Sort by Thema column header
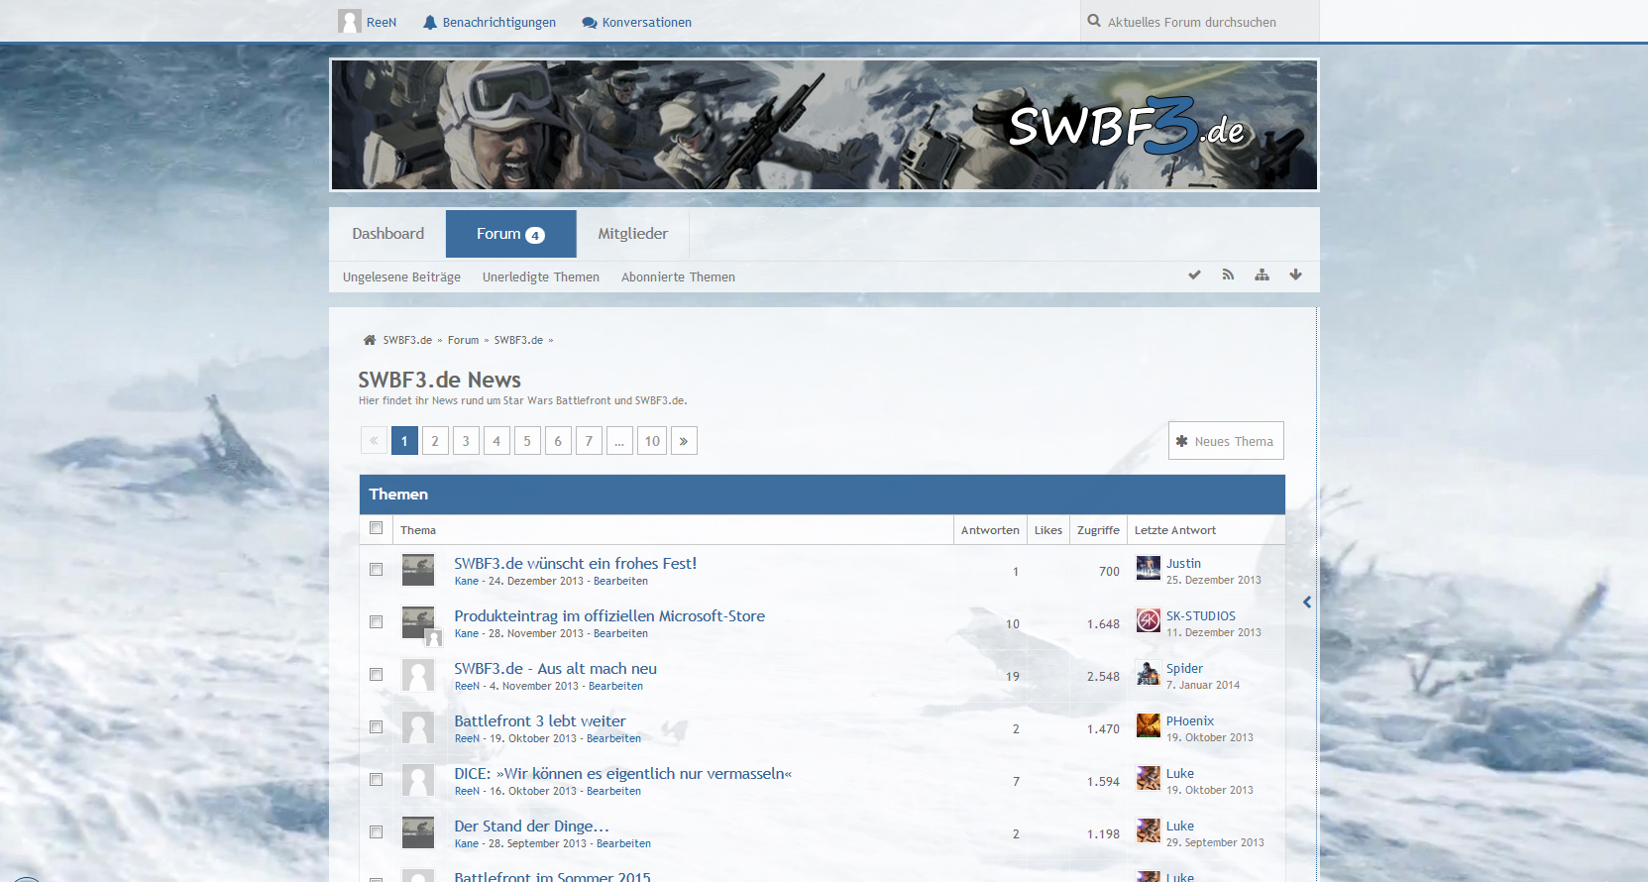 click(418, 530)
